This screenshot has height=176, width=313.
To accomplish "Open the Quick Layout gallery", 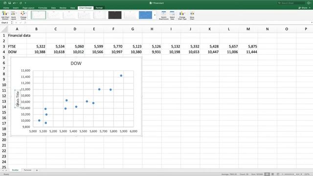I will point(13,15).
